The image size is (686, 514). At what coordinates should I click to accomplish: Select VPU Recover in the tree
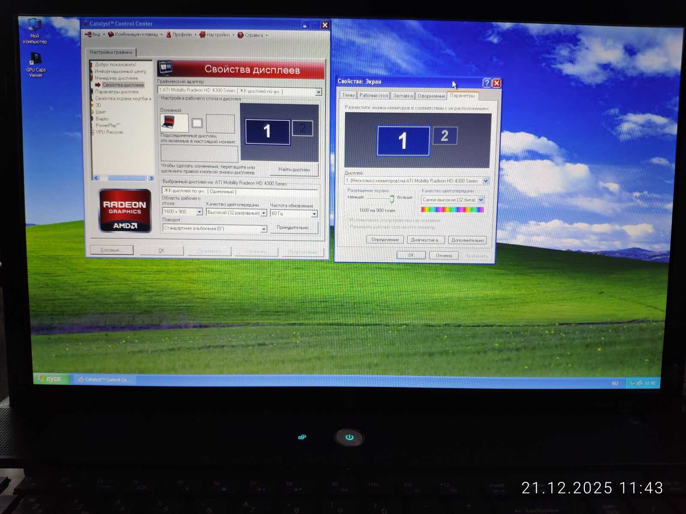(109, 132)
